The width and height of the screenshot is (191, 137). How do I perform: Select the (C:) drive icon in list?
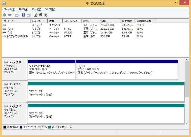pyautogui.click(x=5, y=29)
